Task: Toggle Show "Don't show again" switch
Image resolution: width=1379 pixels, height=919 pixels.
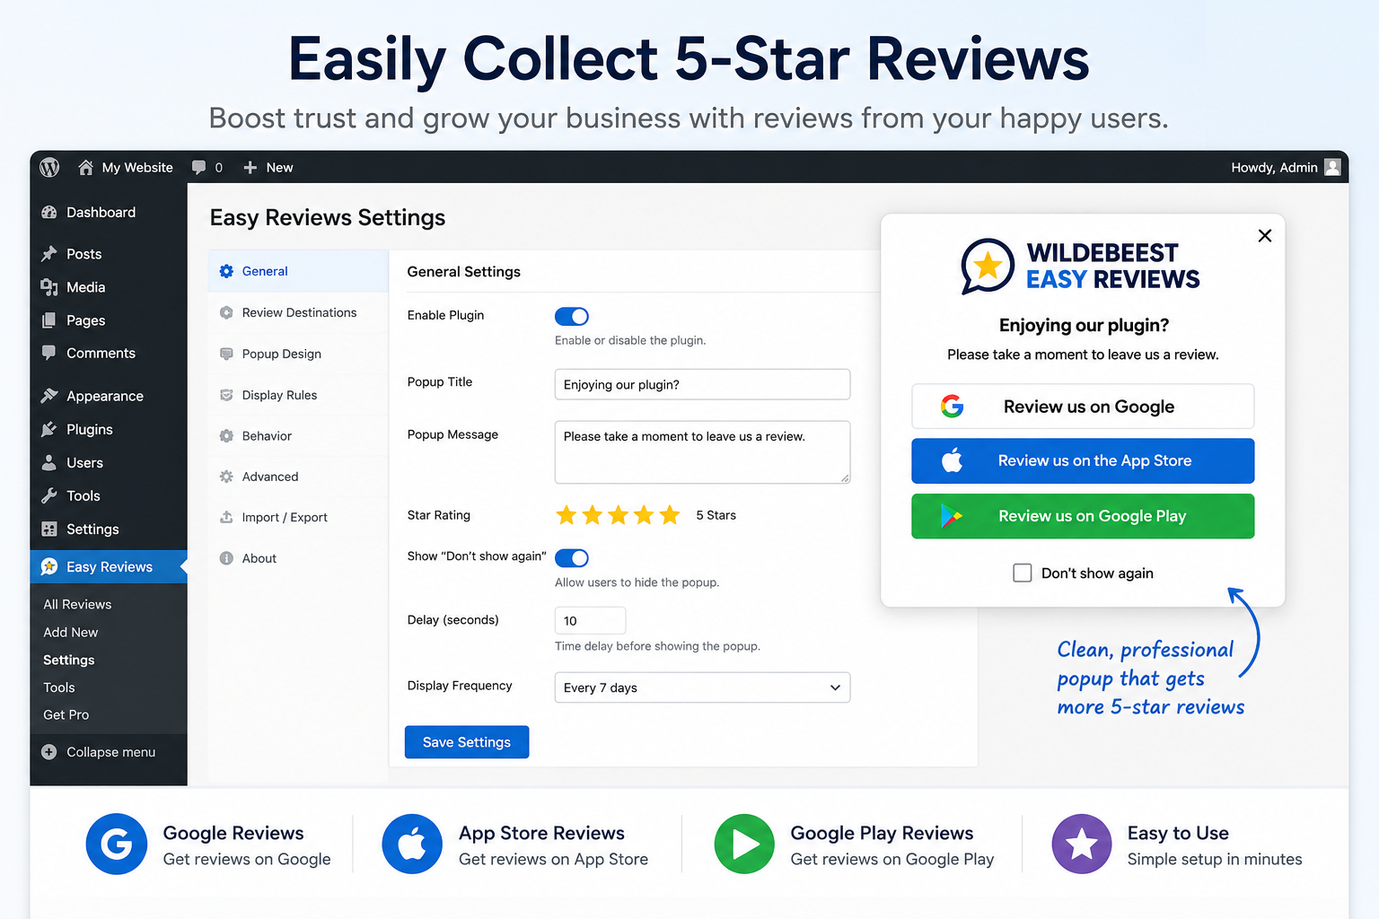Action: click(x=572, y=558)
